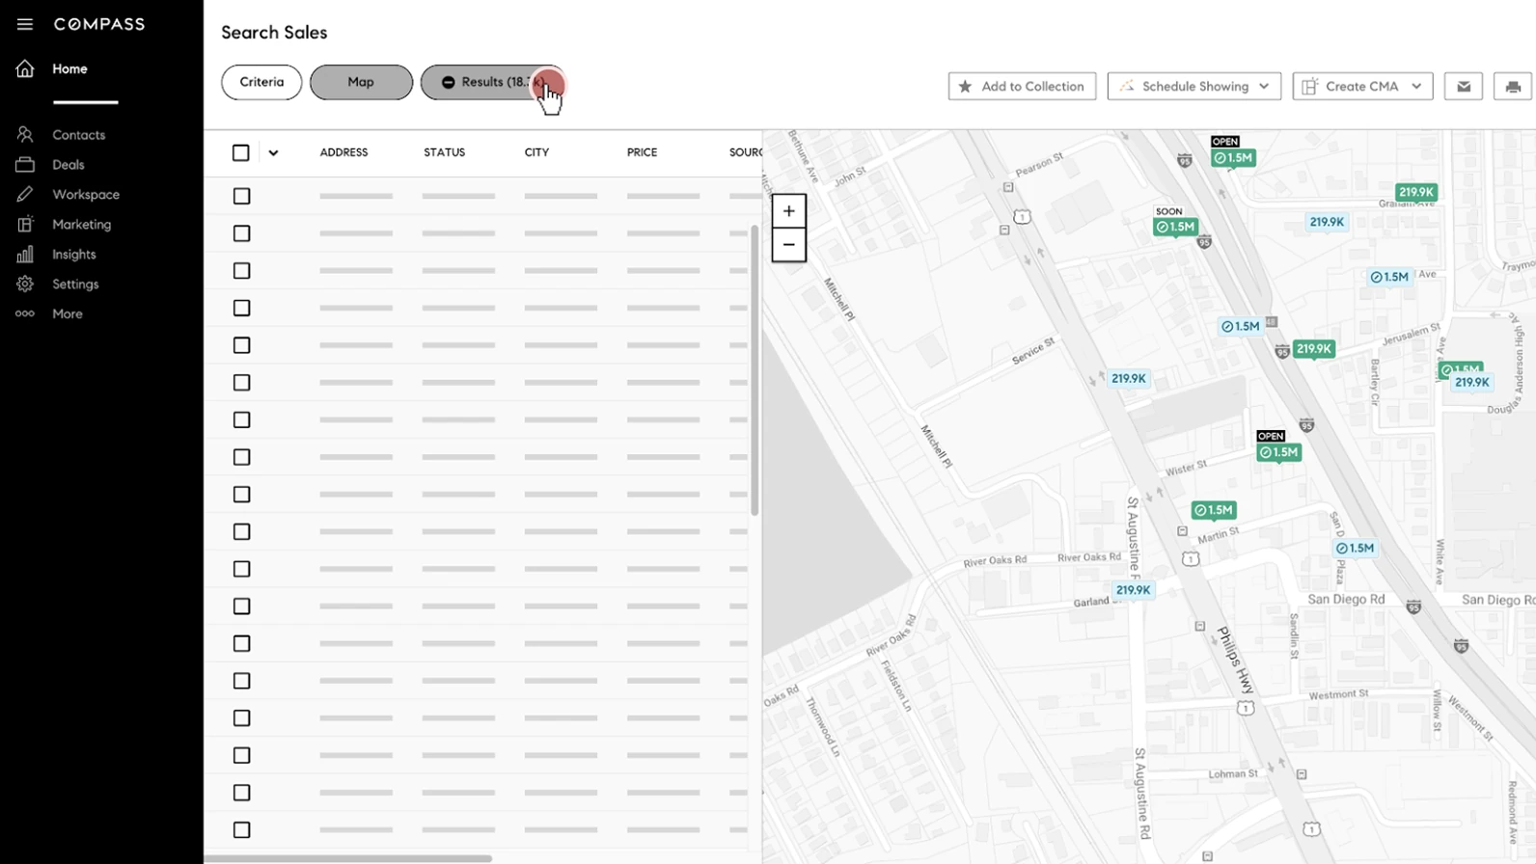Check the third row checkbox in results

click(242, 271)
